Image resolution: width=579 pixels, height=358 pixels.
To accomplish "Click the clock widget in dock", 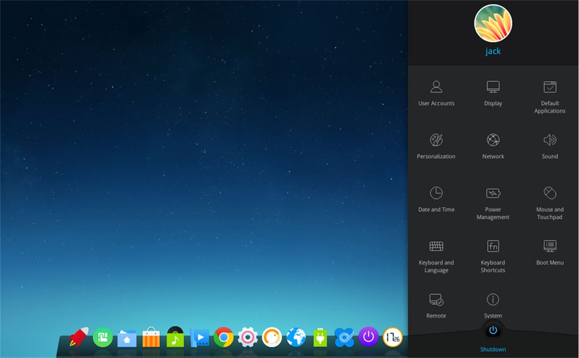I will click(392, 337).
